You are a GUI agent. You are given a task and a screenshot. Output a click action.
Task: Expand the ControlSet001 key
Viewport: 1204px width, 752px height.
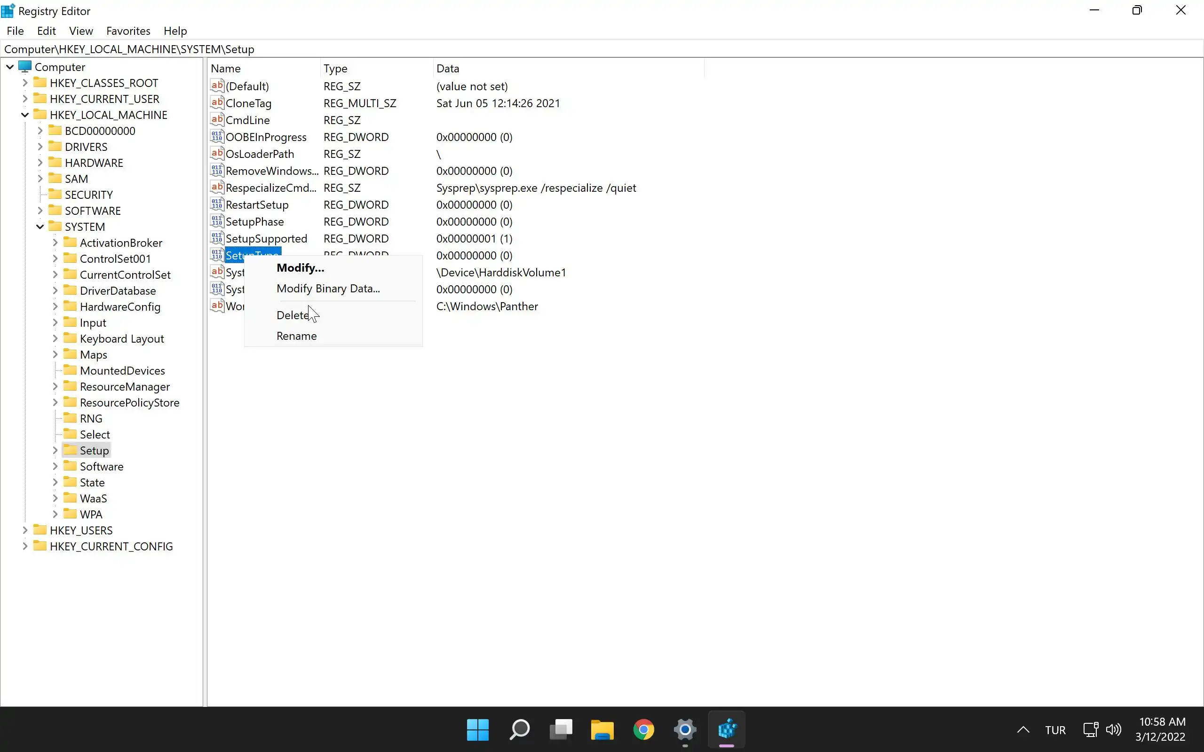[x=55, y=258]
